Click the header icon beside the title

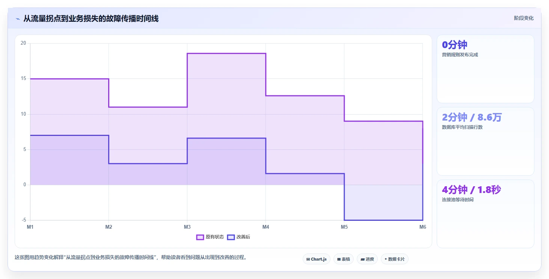18,19
